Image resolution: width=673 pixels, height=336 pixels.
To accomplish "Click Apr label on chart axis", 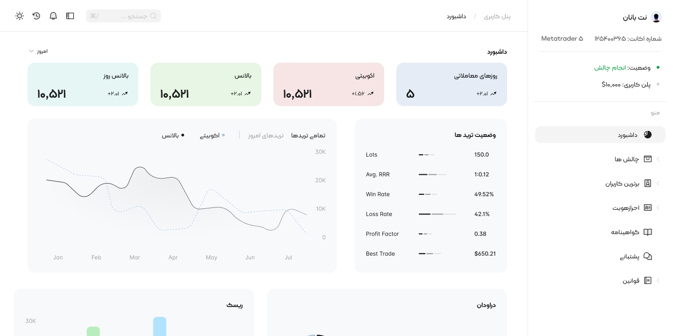I will click(x=173, y=257).
